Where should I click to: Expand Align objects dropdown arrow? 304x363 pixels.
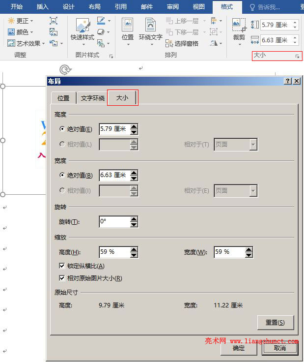(221, 21)
